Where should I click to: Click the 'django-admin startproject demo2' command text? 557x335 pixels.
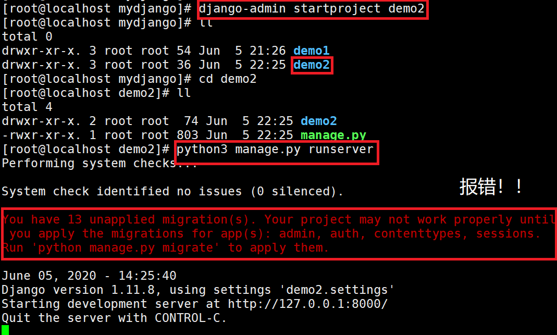[x=312, y=8]
